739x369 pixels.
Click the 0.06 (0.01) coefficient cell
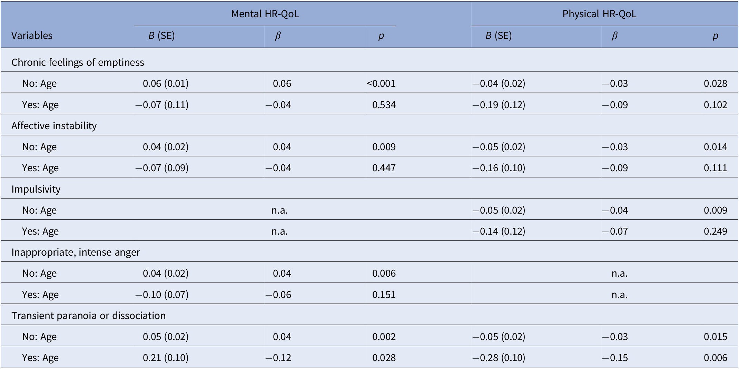pos(166,83)
